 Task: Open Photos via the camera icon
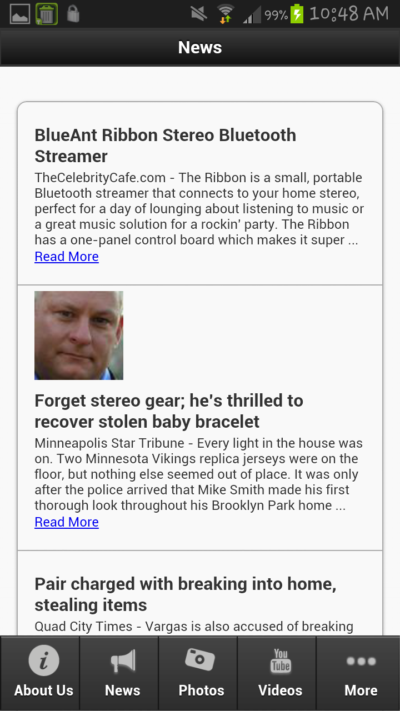click(x=201, y=659)
